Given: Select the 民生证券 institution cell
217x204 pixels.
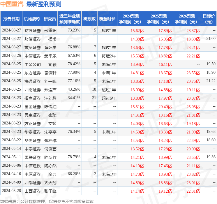Looking at the screenshot, I should click(33, 115).
